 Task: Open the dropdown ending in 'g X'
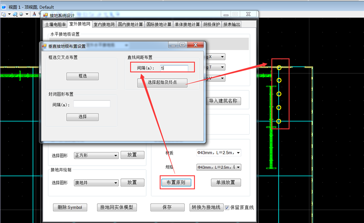(216, 57)
